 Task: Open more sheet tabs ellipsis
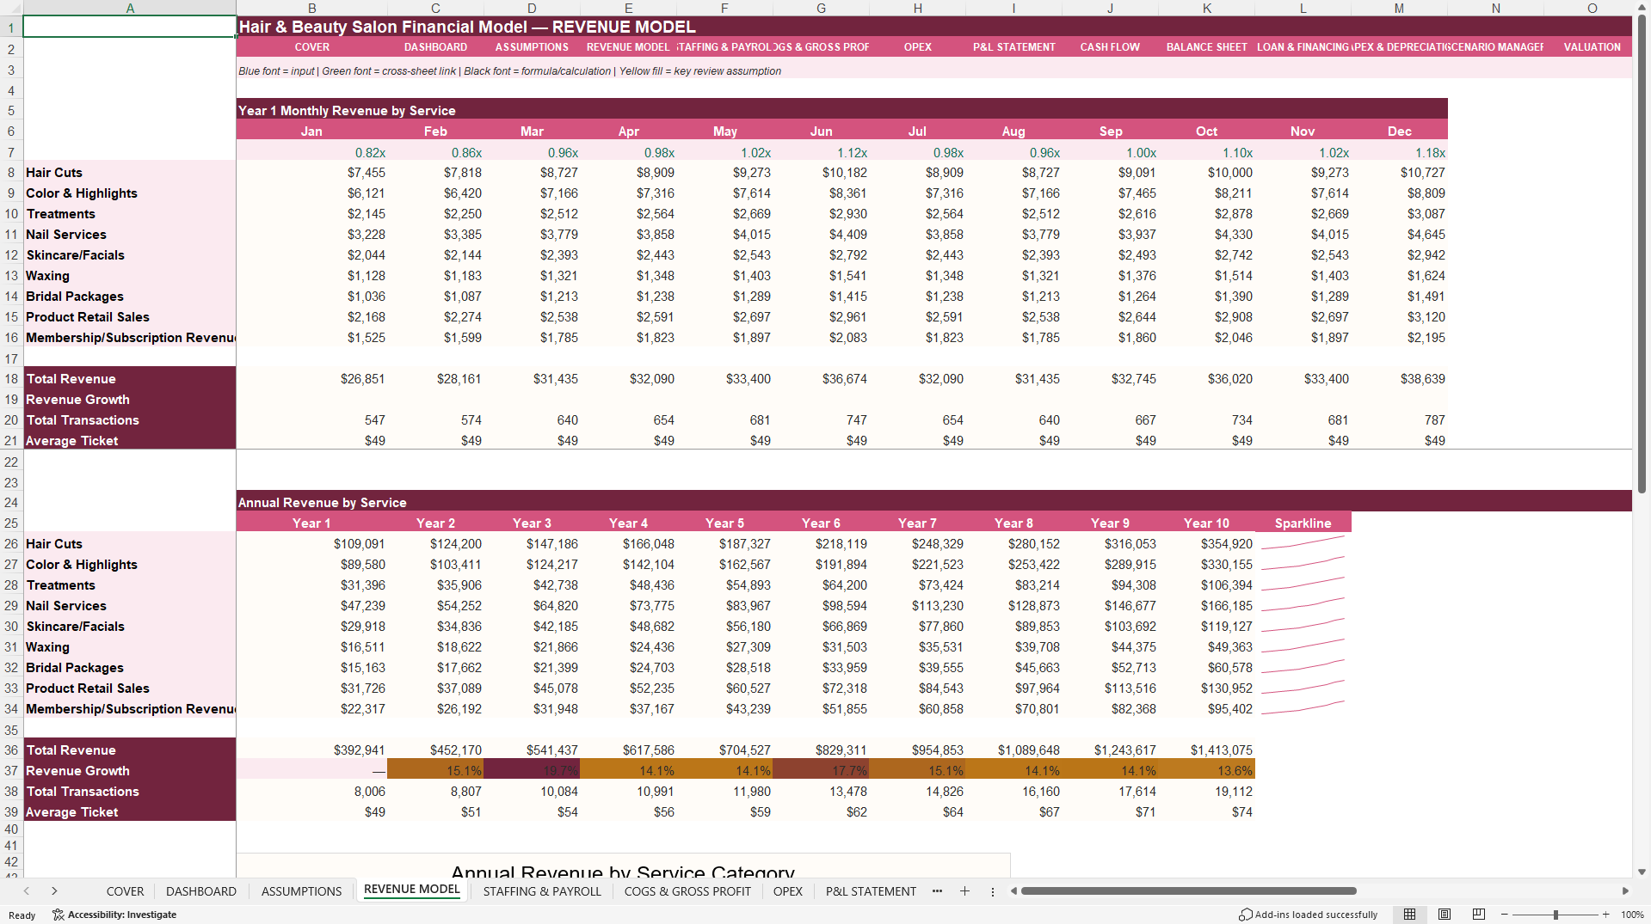937,891
